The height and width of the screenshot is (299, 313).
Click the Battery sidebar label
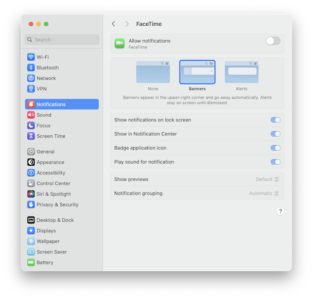click(x=45, y=262)
